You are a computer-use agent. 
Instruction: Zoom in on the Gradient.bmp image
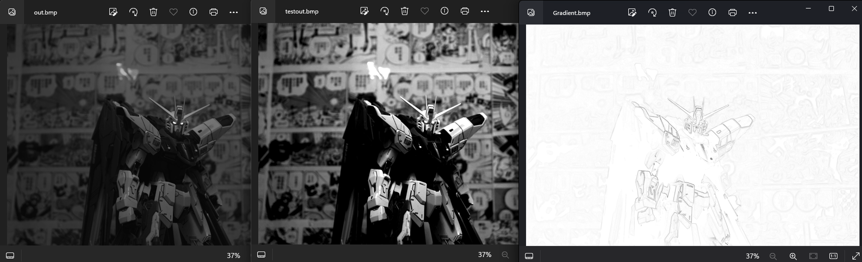click(x=793, y=256)
